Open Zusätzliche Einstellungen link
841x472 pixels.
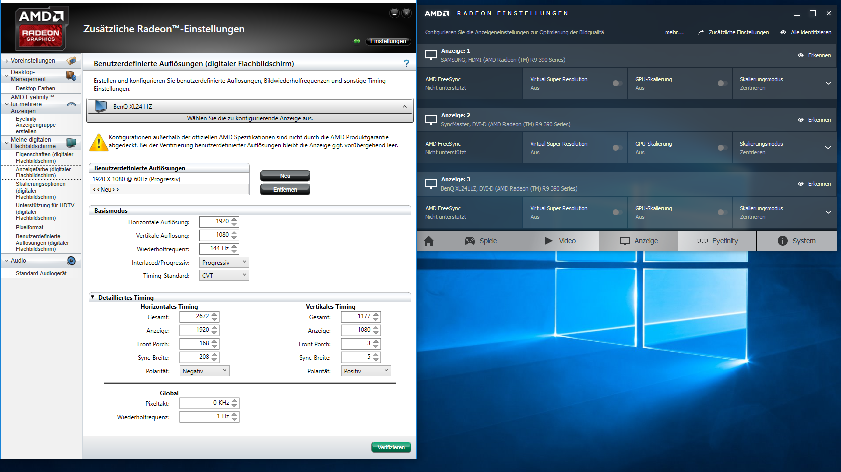coord(733,32)
